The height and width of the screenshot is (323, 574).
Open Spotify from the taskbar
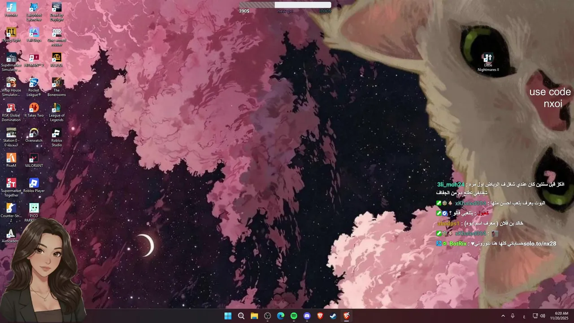[x=294, y=316]
